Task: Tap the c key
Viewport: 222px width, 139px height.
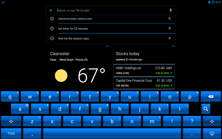Action: 72,121
